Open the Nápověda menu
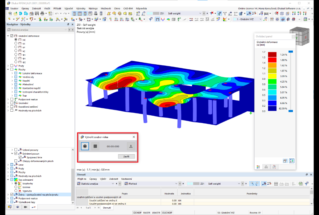The image size is (319, 215). (x=141, y=8)
